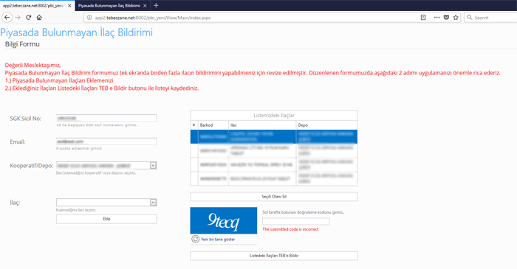Click Seçili Olanı Sil button
517x269 pixels.
tap(274, 197)
